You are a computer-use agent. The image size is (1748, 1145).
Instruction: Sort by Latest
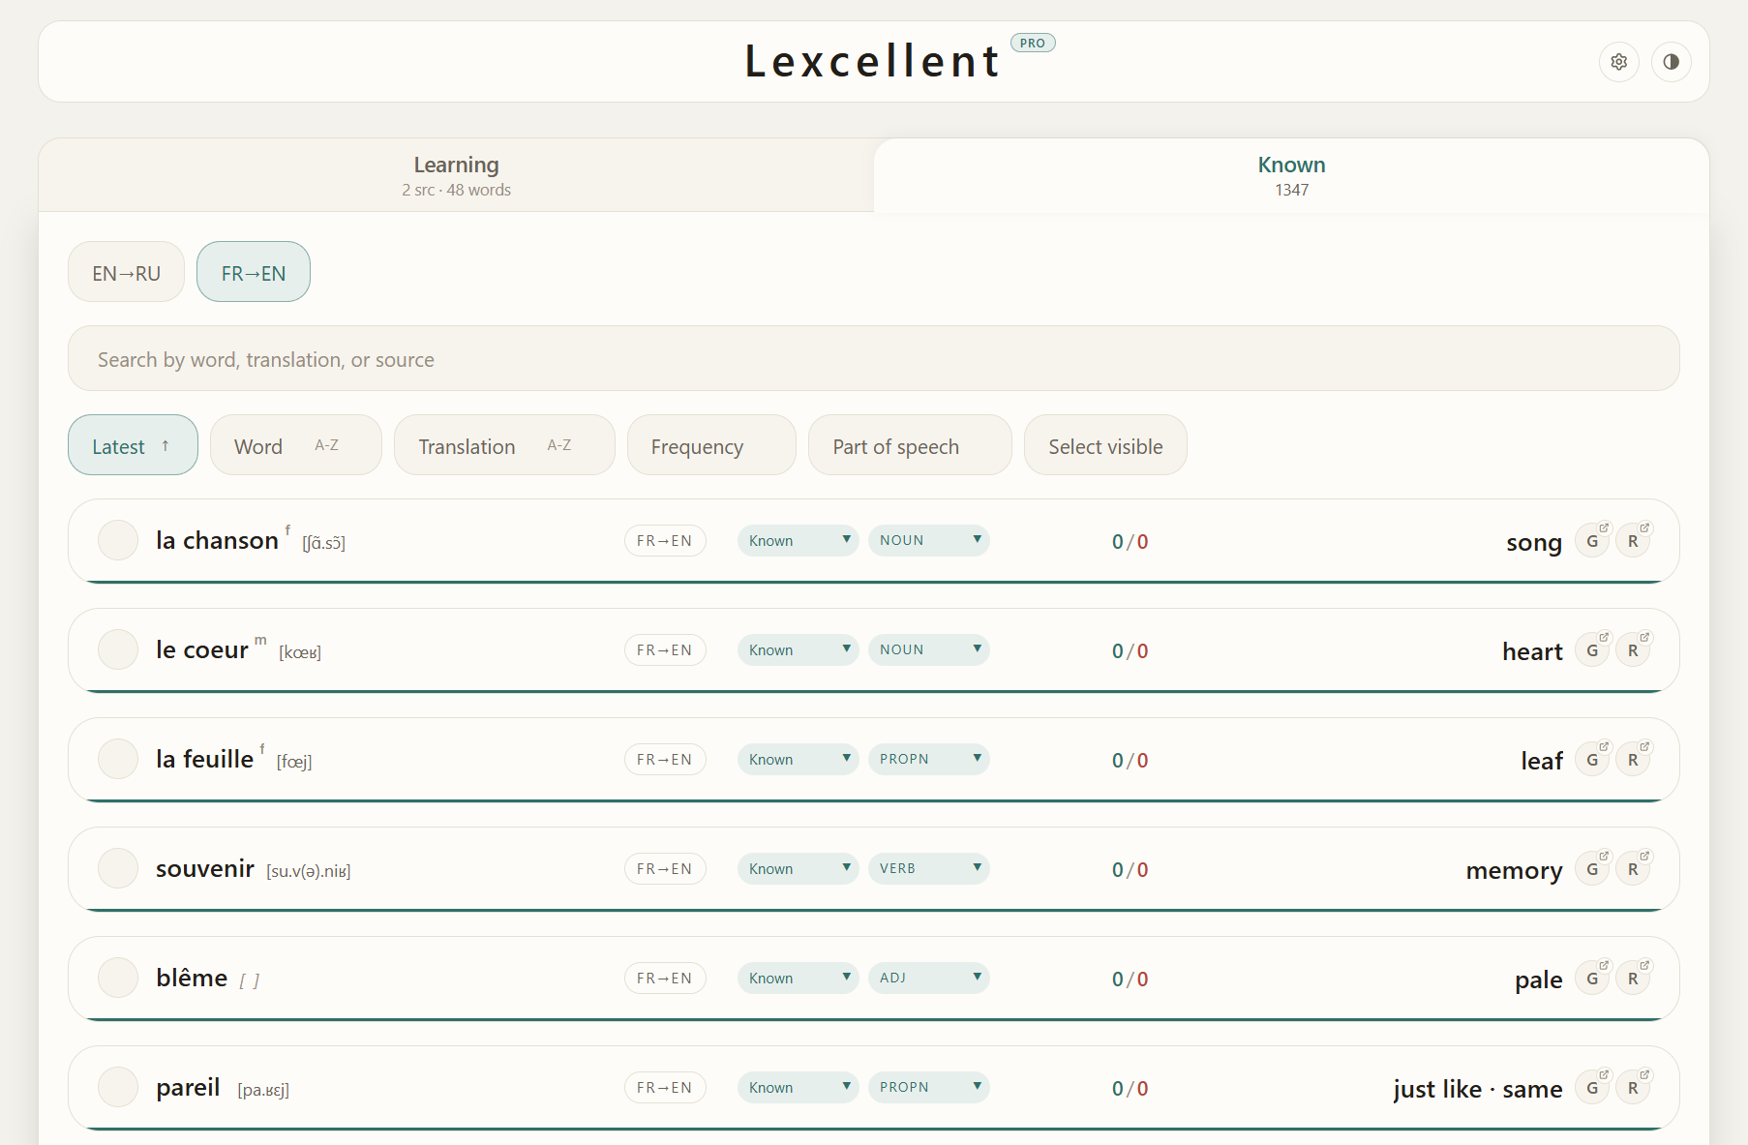[133, 445]
